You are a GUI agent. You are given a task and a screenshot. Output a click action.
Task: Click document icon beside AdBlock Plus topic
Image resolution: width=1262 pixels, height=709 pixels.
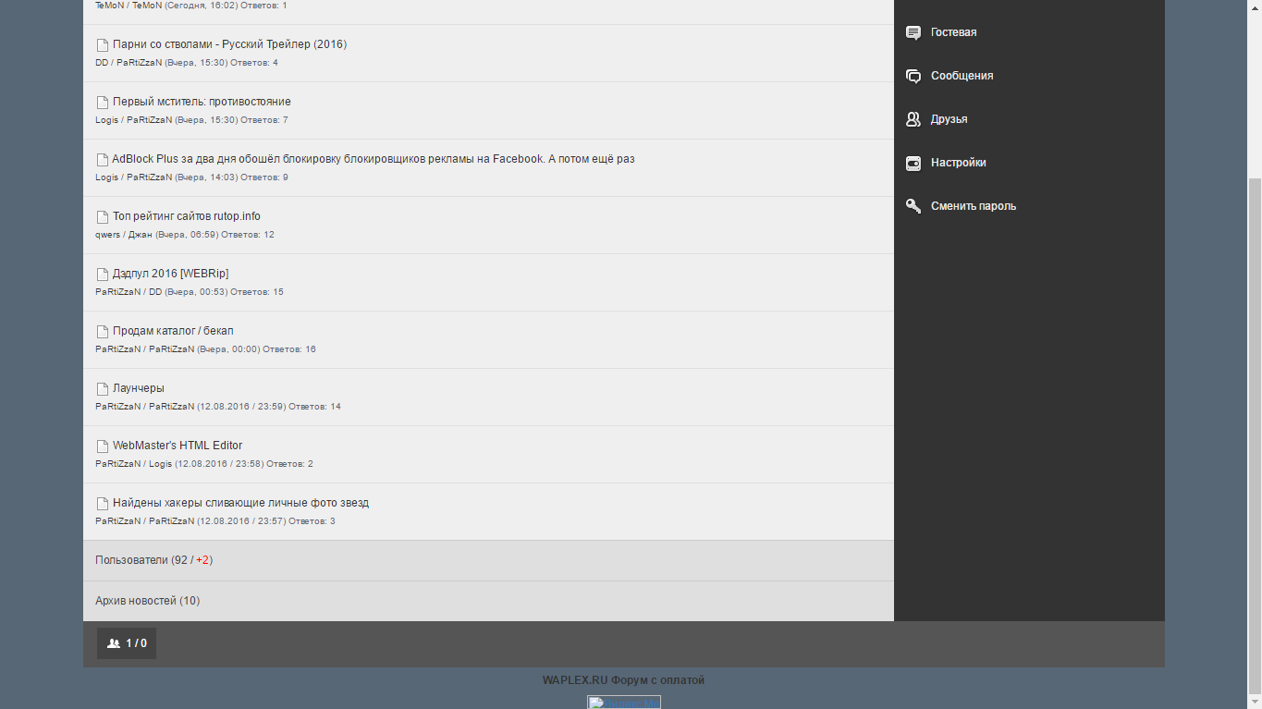point(103,159)
